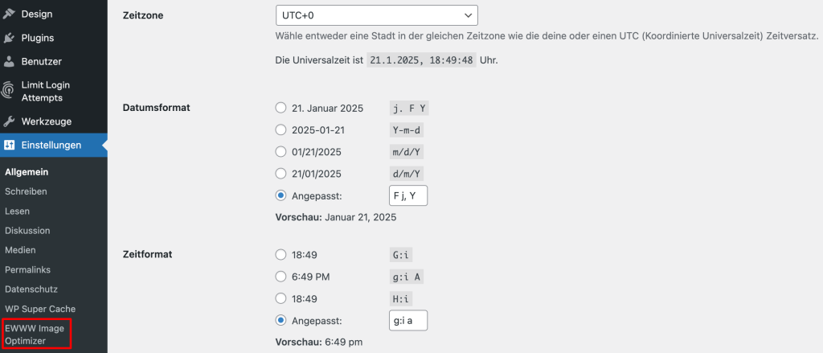Screen dimensions: 823x353
Task: Click the custom time format field
Action: tap(407, 320)
